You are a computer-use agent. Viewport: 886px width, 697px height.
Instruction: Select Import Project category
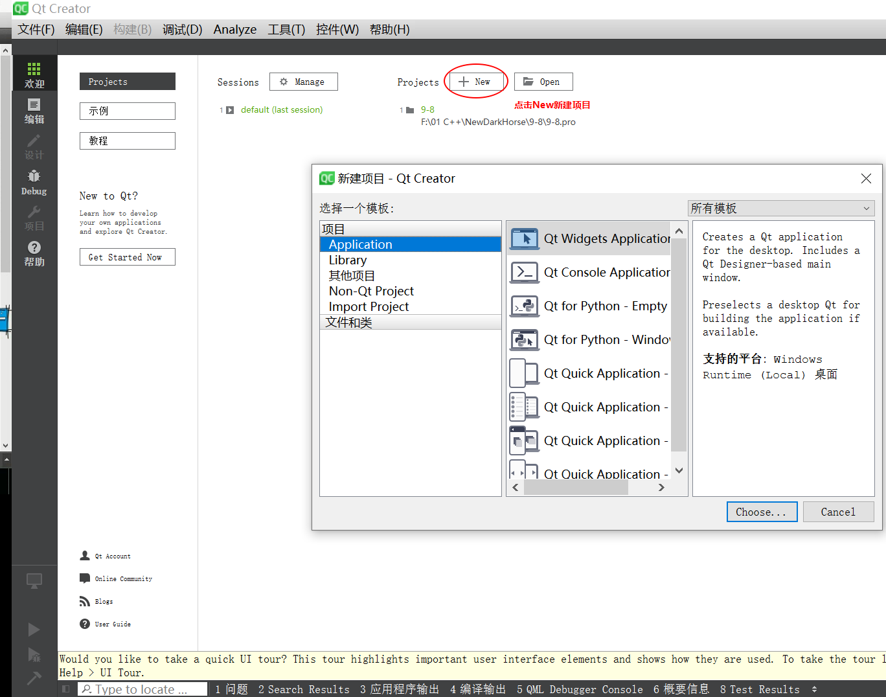[x=411, y=306]
